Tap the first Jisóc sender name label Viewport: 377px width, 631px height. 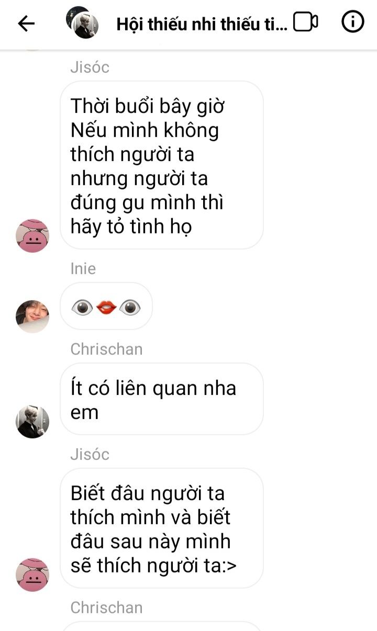click(90, 67)
